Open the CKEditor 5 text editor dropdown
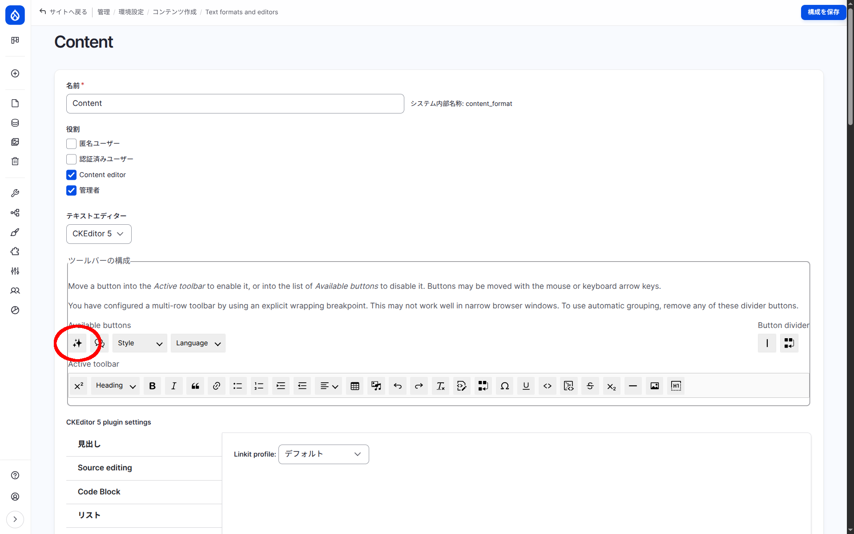 pos(98,234)
